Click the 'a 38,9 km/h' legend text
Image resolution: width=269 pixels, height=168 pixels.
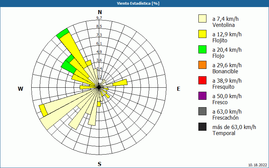[227, 81]
